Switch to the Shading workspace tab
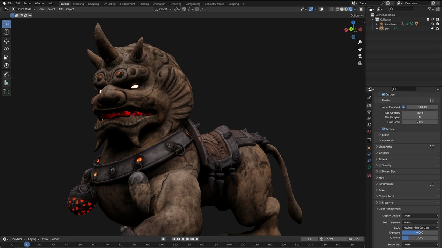This screenshot has height=248, width=442. click(144, 4)
